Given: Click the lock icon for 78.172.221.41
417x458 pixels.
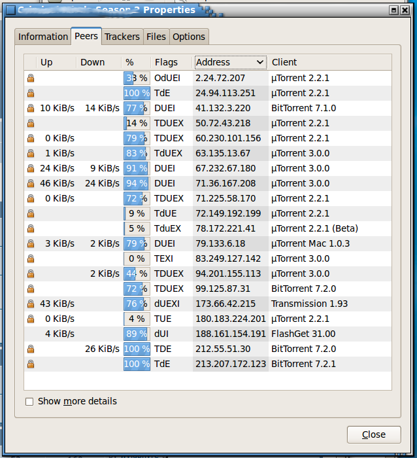Looking at the screenshot, I should pyautogui.click(x=31, y=228).
